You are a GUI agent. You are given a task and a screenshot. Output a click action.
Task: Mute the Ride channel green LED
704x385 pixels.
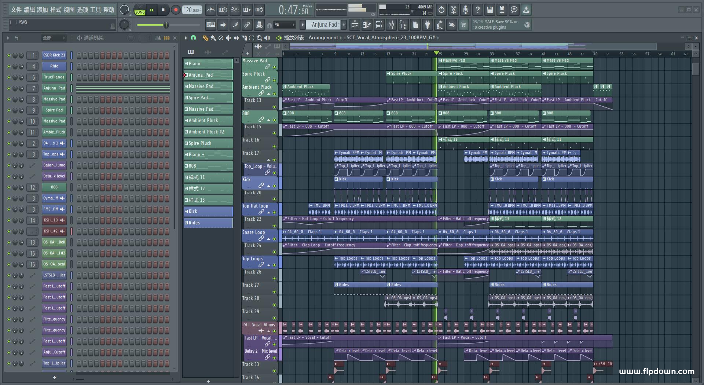point(9,66)
